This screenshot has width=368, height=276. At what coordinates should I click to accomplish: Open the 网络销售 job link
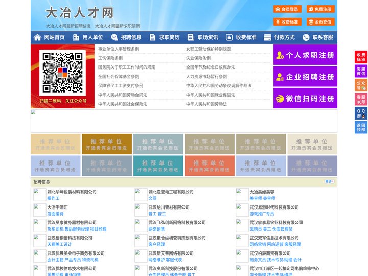[x=156, y=229]
